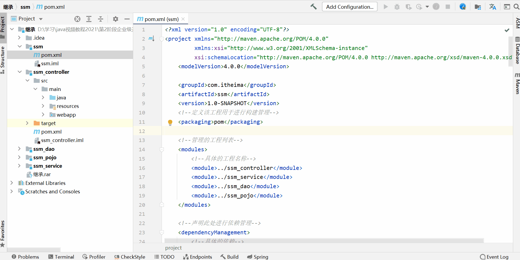Open Search Everywhere magnifier icon
The width and height of the screenshot is (520, 260).
pos(516,7)
